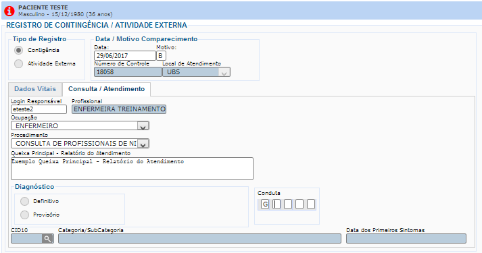Switch to the Dados Vitais tab
This screenshot has width=482, height=253.
tap(35, 89)
